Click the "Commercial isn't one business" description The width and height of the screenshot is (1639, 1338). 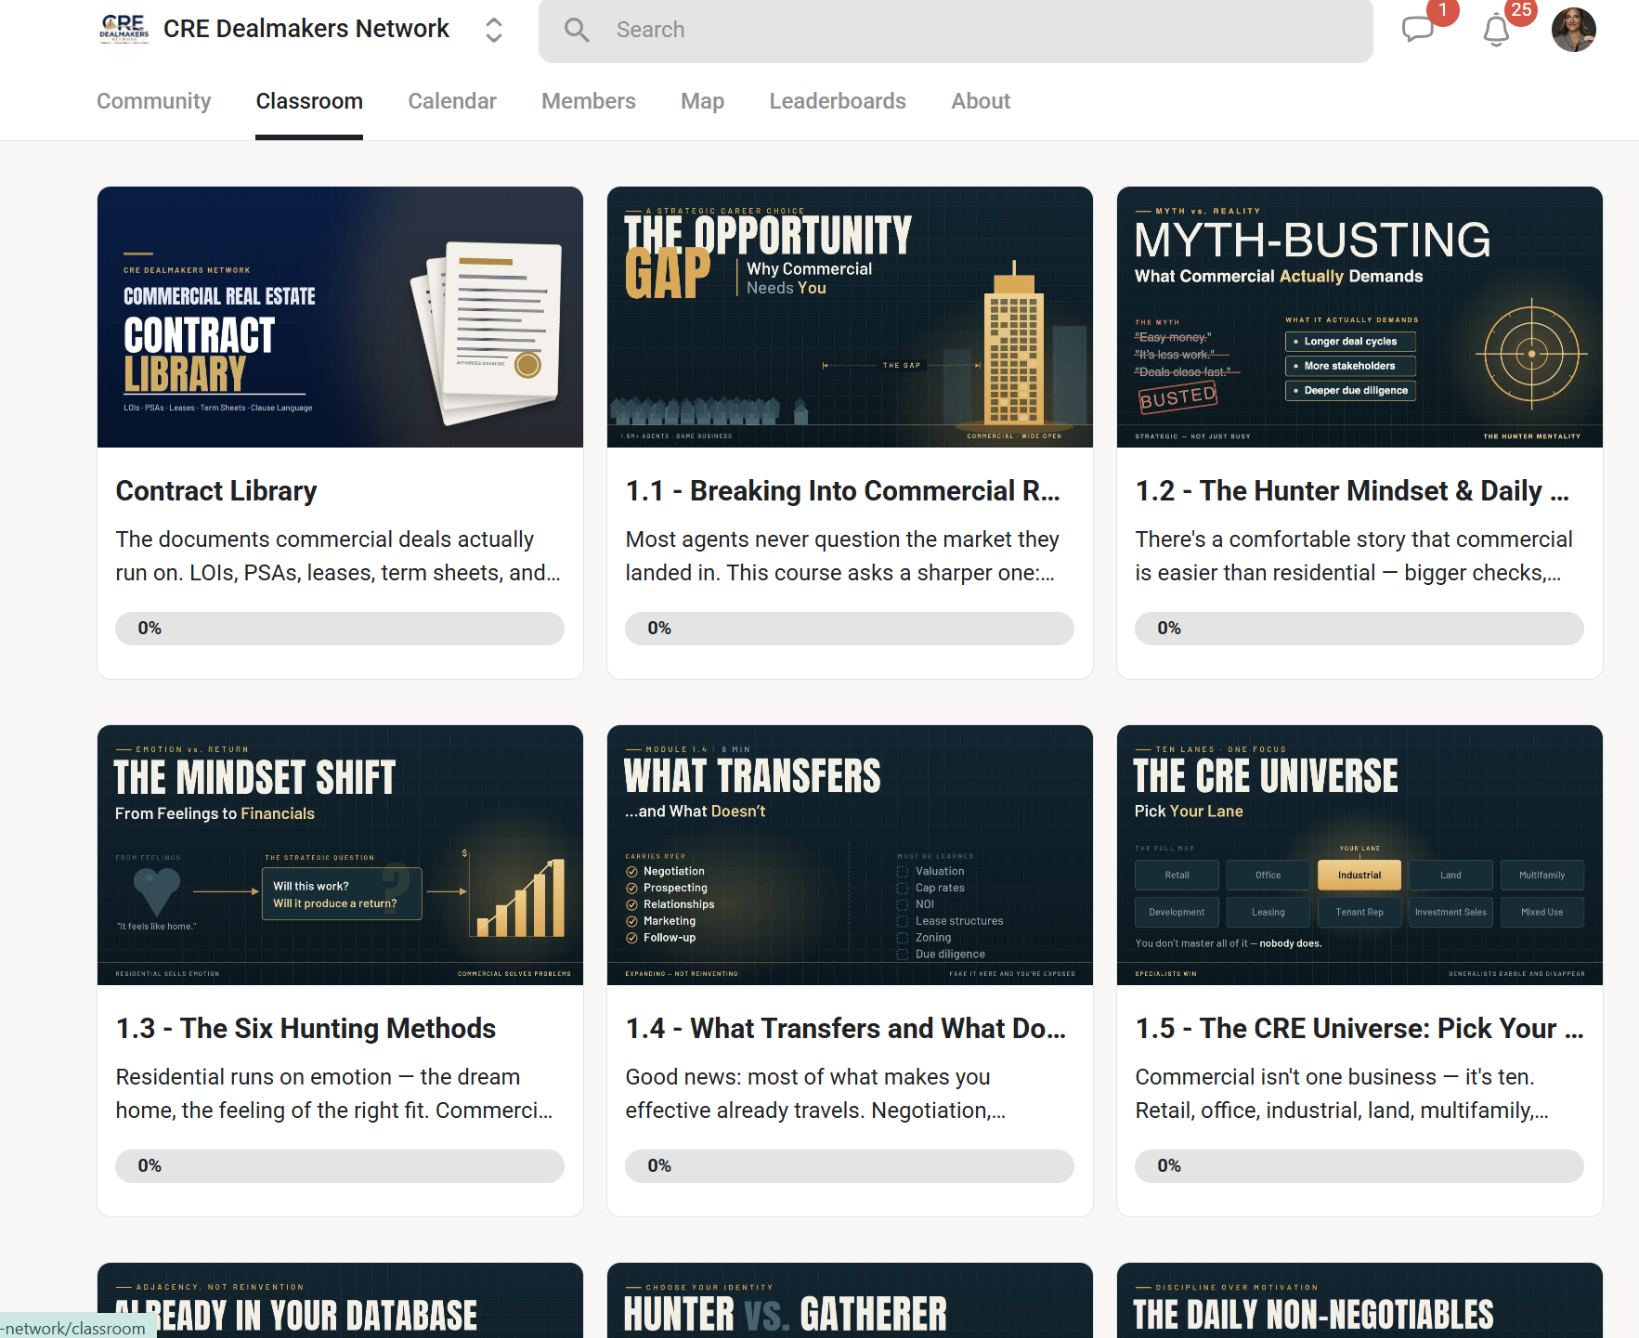pos(1342,1094)
